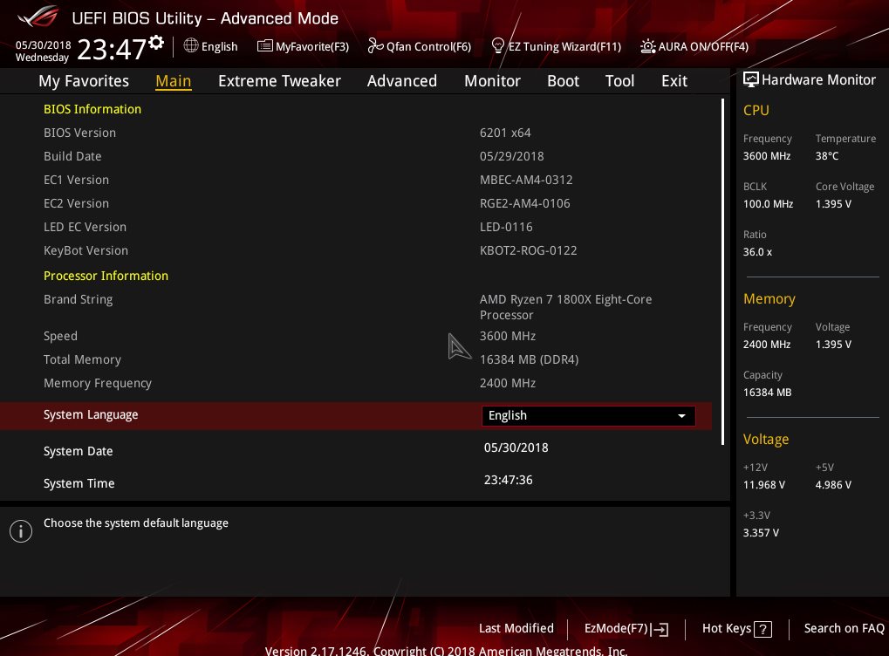Select the System Language row
The width and height of the screenshot is (889, 656).
pyautogui.click(x=355, y=415)
